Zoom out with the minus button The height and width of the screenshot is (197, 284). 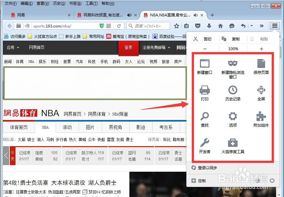(x=205, y=49)
